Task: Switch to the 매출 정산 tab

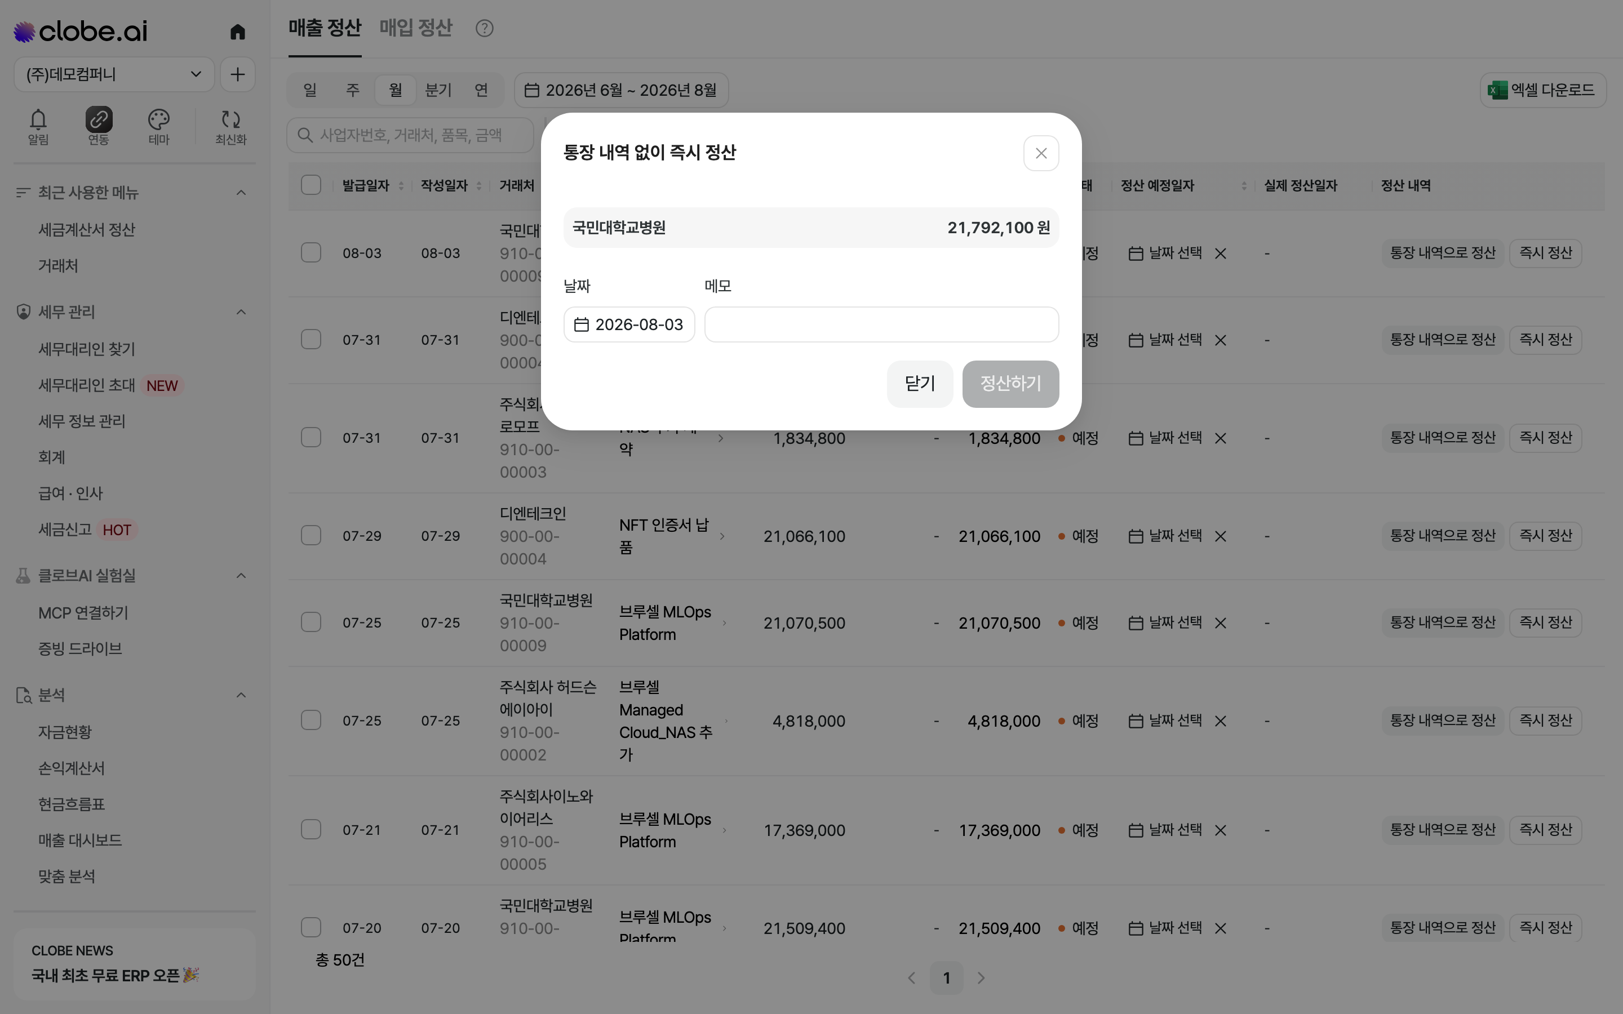Action: 325,28
